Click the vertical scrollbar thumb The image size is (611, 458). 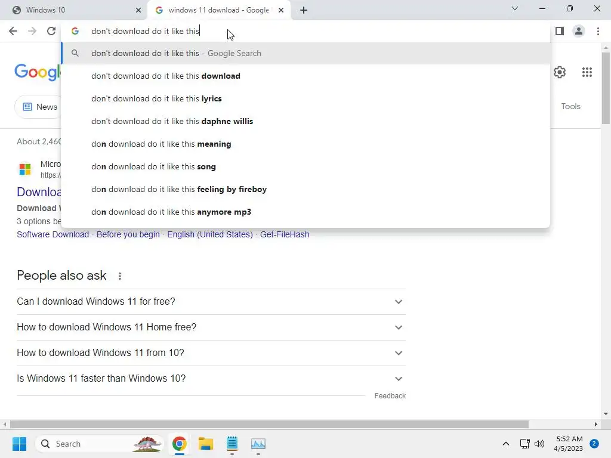606,88
